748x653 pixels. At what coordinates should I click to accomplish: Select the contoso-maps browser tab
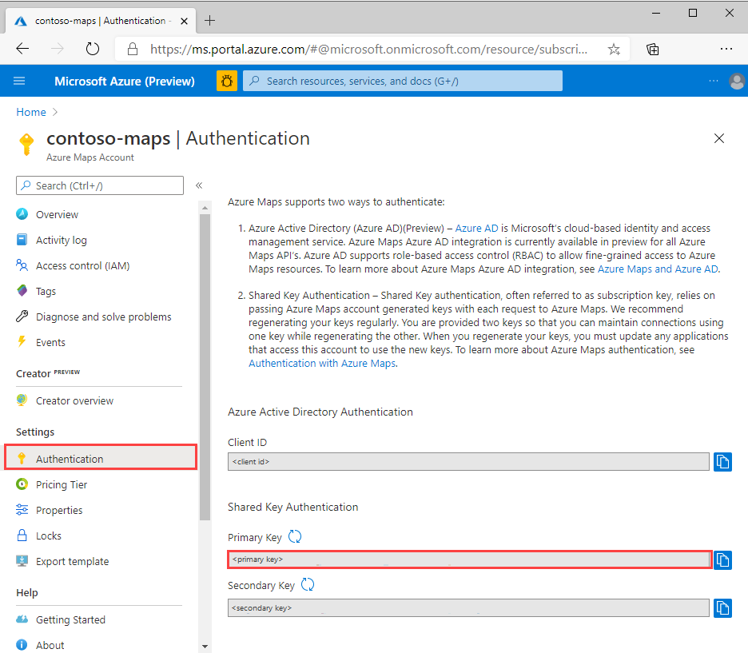point(100,21)
